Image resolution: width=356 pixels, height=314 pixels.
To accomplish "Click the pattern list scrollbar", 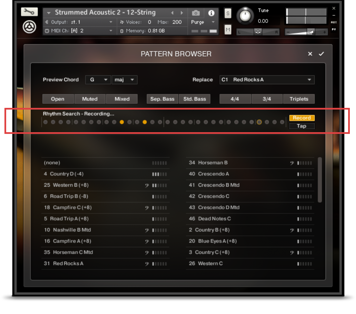I will point(320,179).
